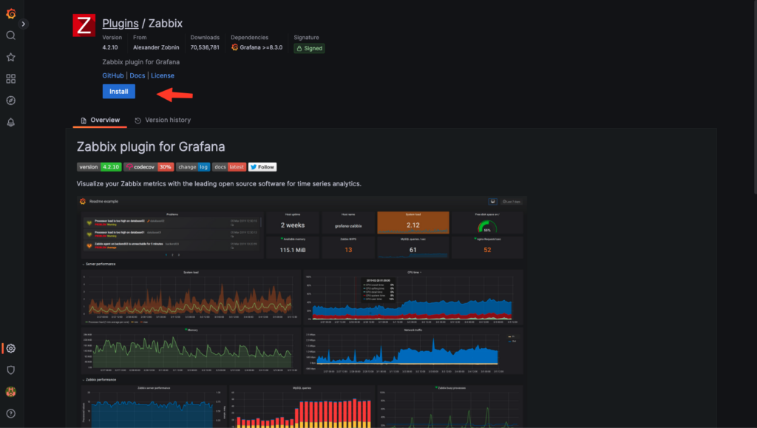Open the Docs link

coord(137,75)
